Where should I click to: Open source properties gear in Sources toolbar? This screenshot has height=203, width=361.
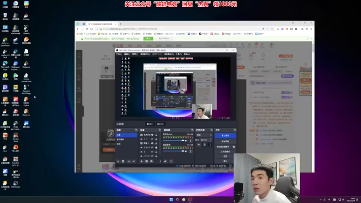[x=152, y=161]
